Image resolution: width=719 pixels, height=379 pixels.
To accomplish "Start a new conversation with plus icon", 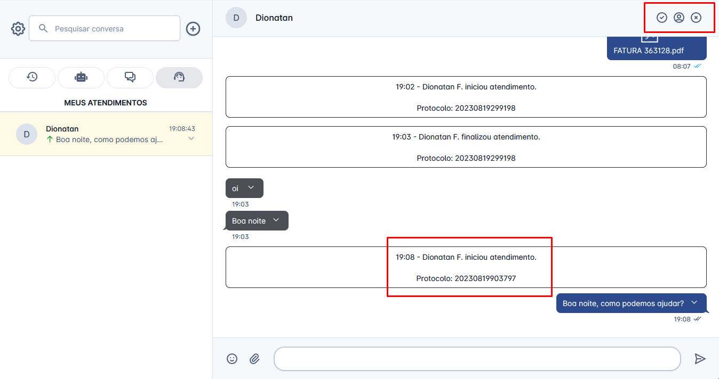I will (x=193, y=29).
